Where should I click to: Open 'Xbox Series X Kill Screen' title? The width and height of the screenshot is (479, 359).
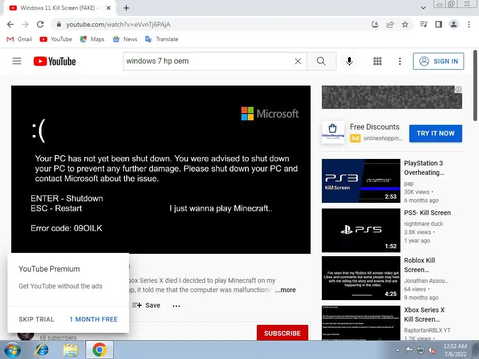(424, 315)
